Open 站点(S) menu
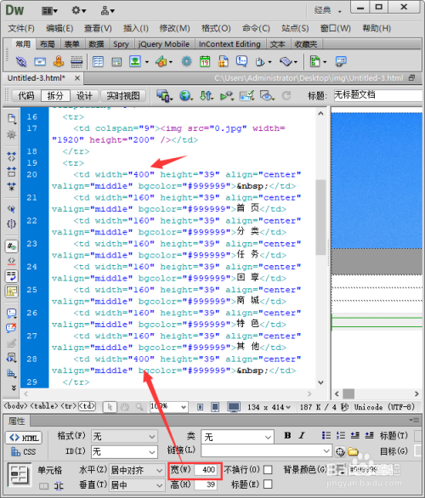This screenshot has width=425, height=498. coord(295,28)
